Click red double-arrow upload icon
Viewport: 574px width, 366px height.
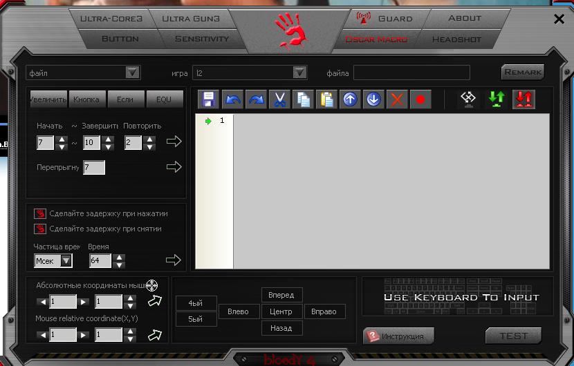(524, 99)
